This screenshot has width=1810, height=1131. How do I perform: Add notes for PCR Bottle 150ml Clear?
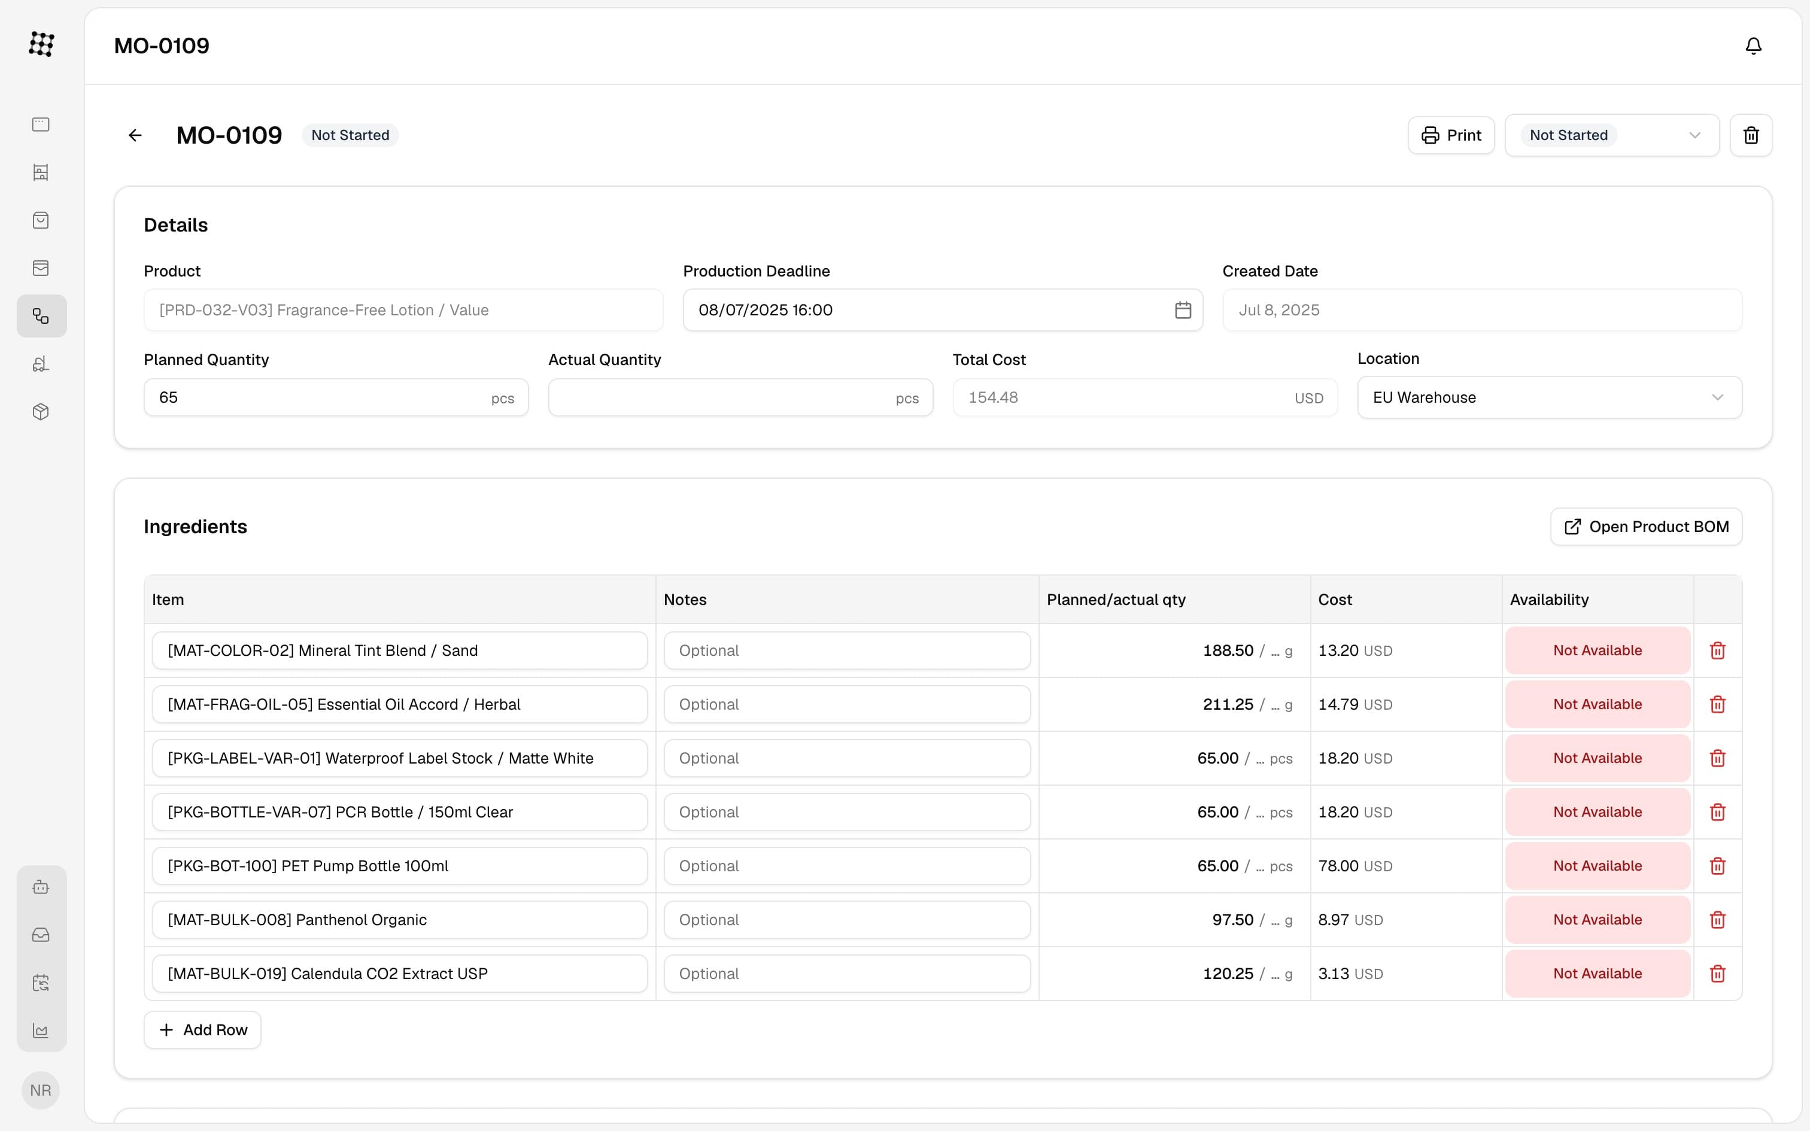point(847,813)
